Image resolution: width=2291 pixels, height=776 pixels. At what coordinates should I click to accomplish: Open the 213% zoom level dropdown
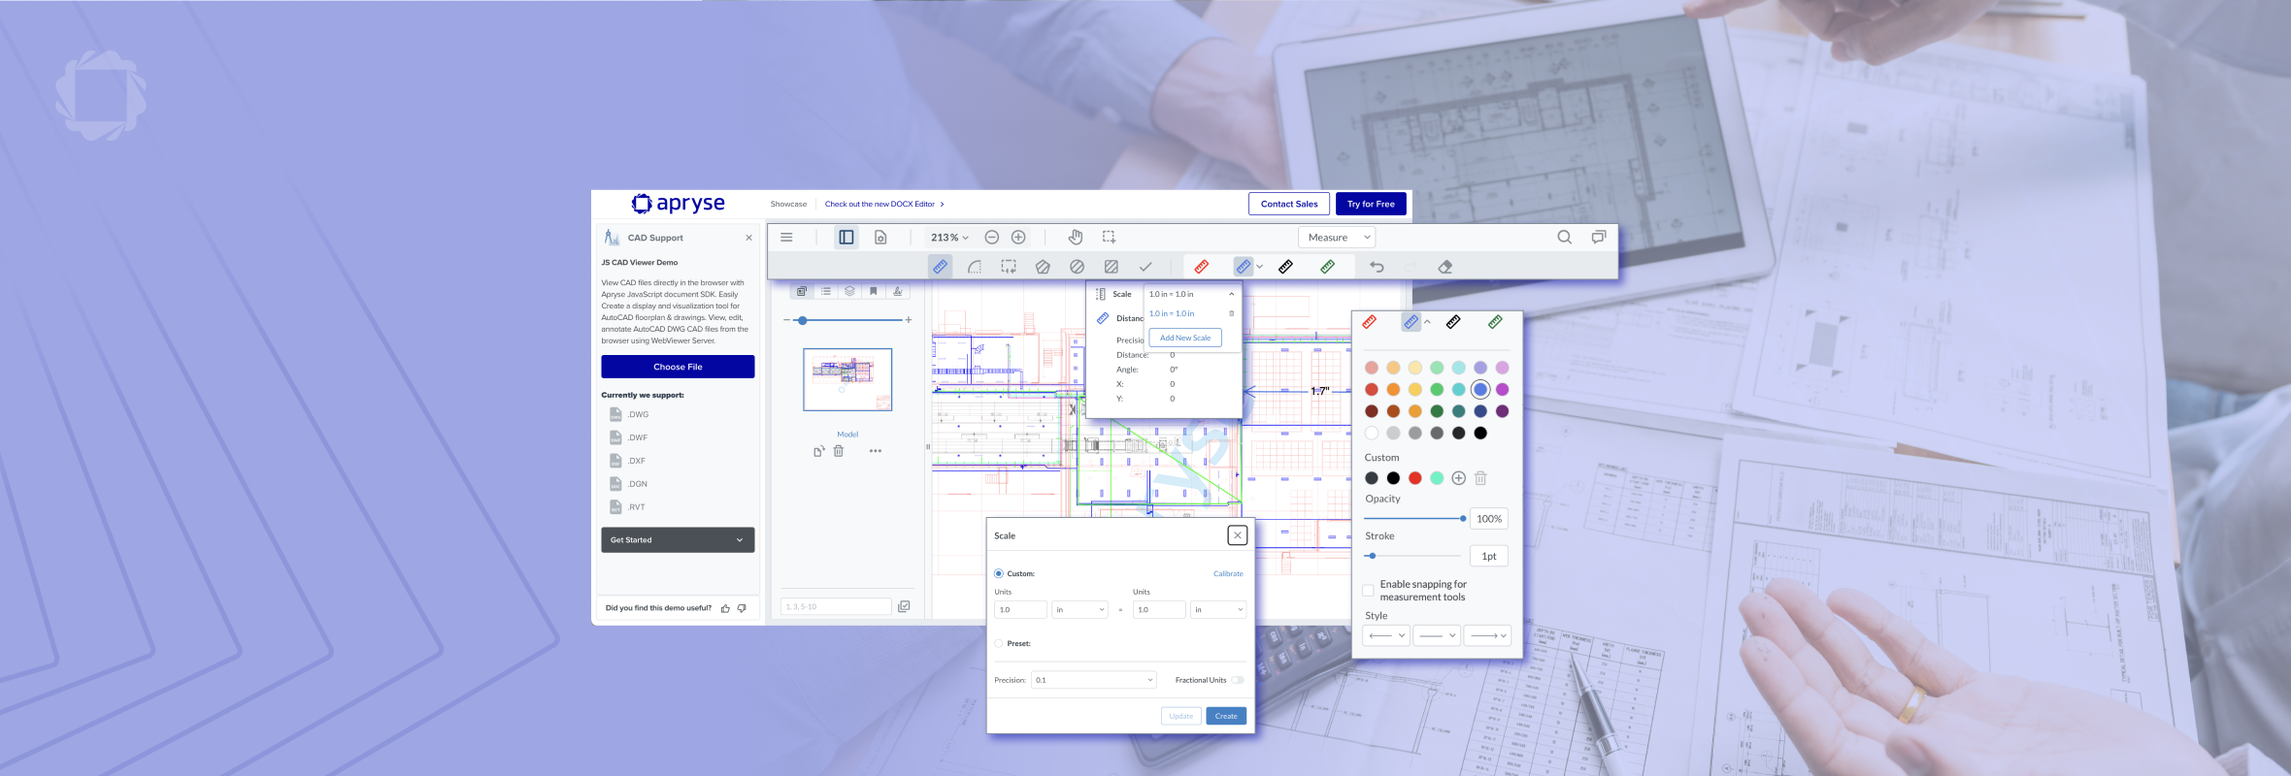[x=949, y=237]
